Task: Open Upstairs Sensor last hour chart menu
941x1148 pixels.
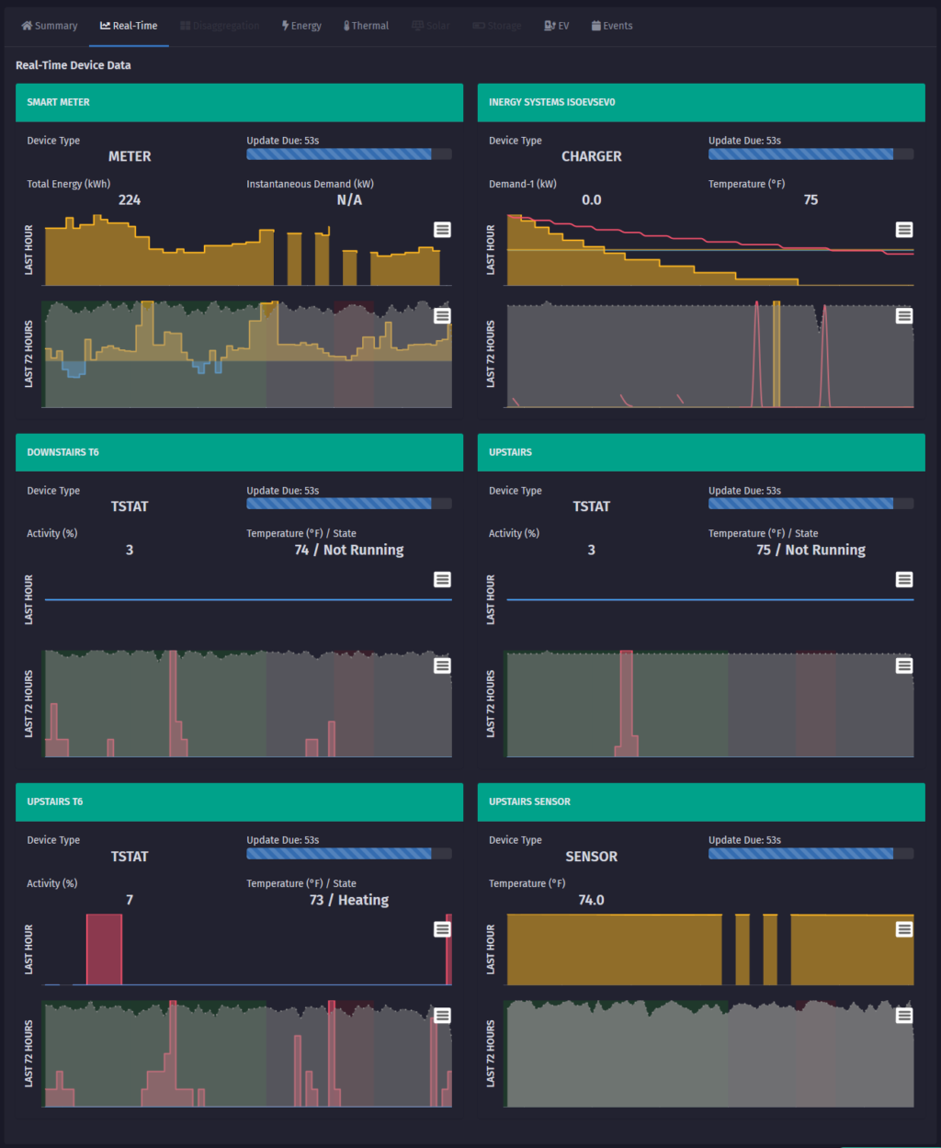Action: 904,929
